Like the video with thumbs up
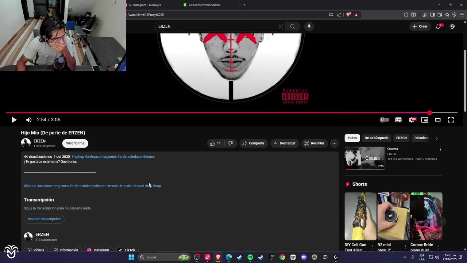 click(215, 143)
